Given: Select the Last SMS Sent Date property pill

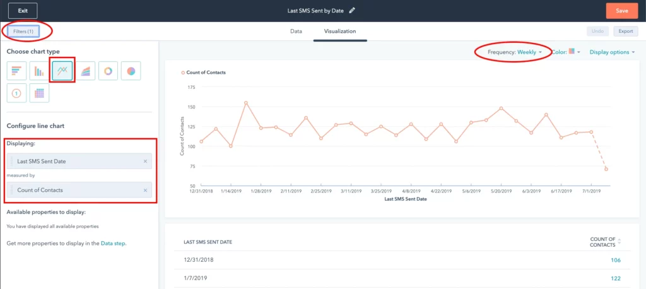Looking at the screenshot, I should 79,161.
